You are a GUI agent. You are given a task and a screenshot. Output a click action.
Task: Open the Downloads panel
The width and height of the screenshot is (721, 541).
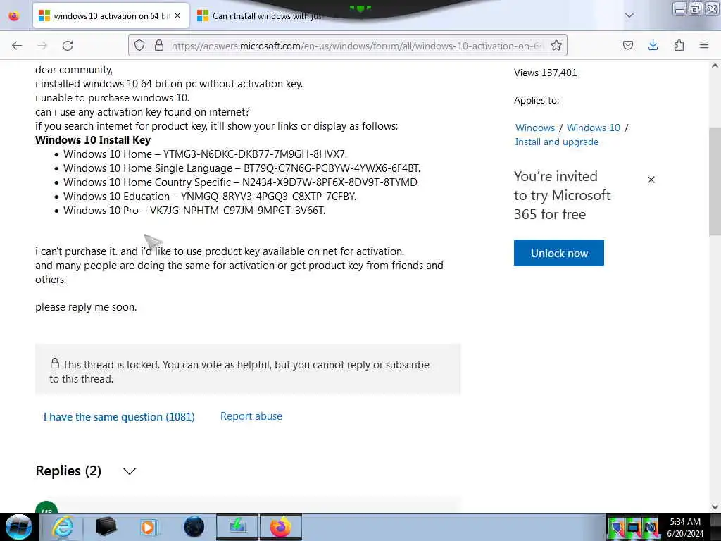[x=653, y=45]
